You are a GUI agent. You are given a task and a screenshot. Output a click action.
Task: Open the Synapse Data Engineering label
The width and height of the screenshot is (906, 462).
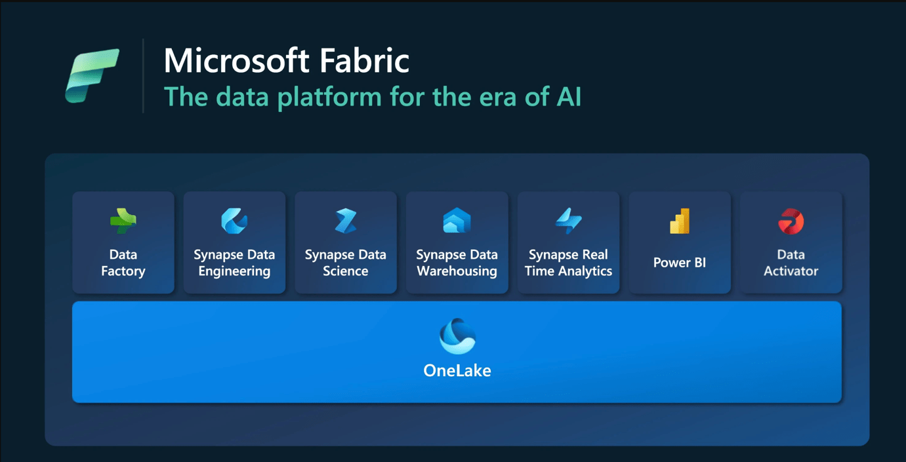point(234,263)
